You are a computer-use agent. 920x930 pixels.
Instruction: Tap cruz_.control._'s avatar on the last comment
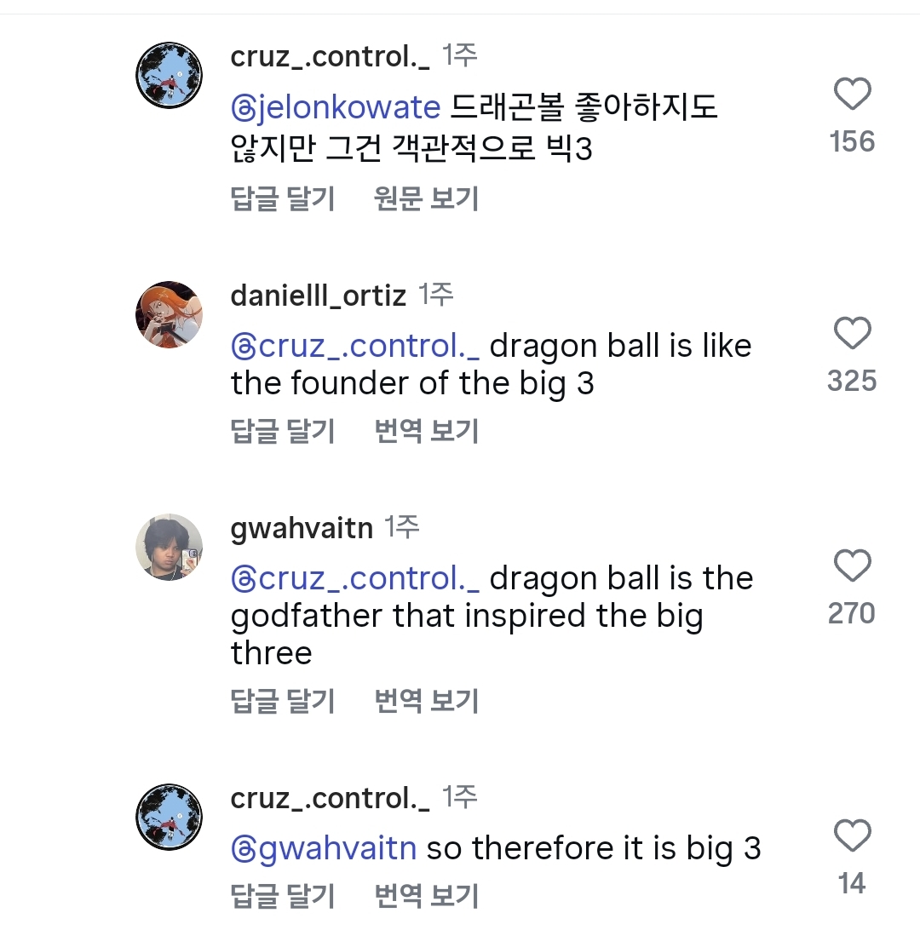169,817
